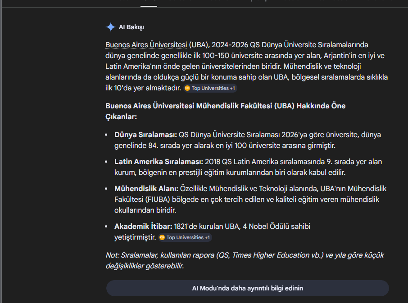Click 'AI Modu'nda daha ayrıntılı bilgi edinin' button

point(247,288)
